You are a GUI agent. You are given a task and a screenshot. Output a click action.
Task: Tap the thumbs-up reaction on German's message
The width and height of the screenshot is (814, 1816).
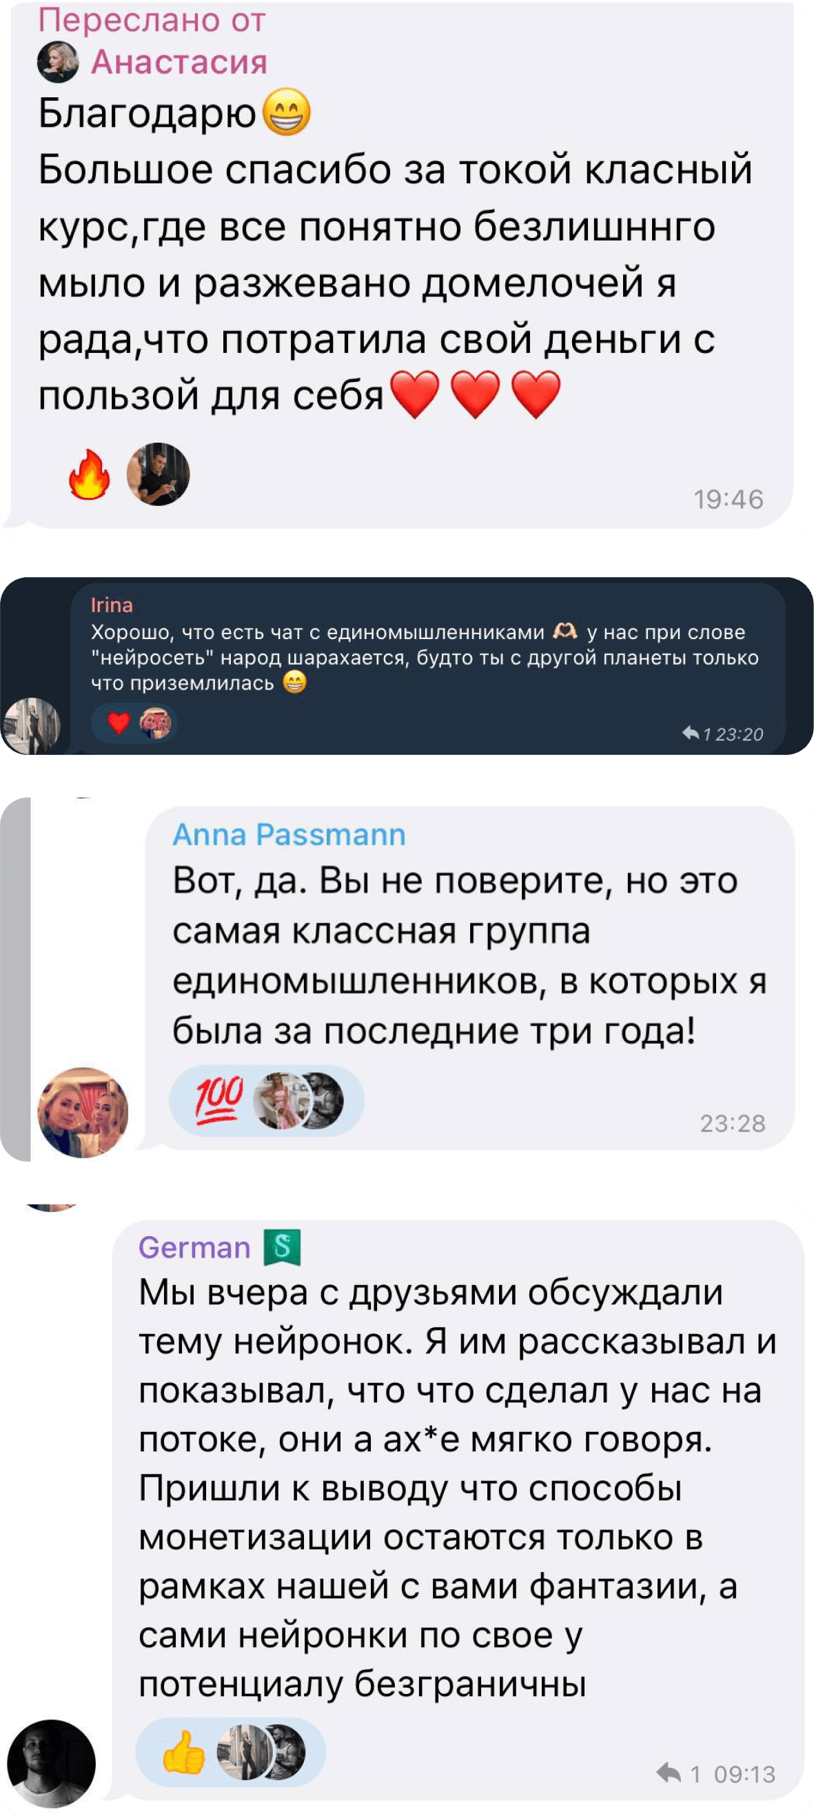pyautogui.click(x=183, y=1751)
